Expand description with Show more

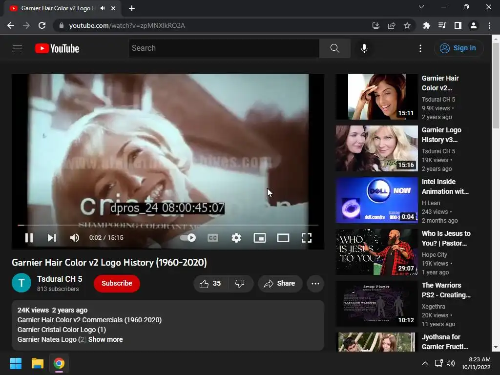[105, 339]
